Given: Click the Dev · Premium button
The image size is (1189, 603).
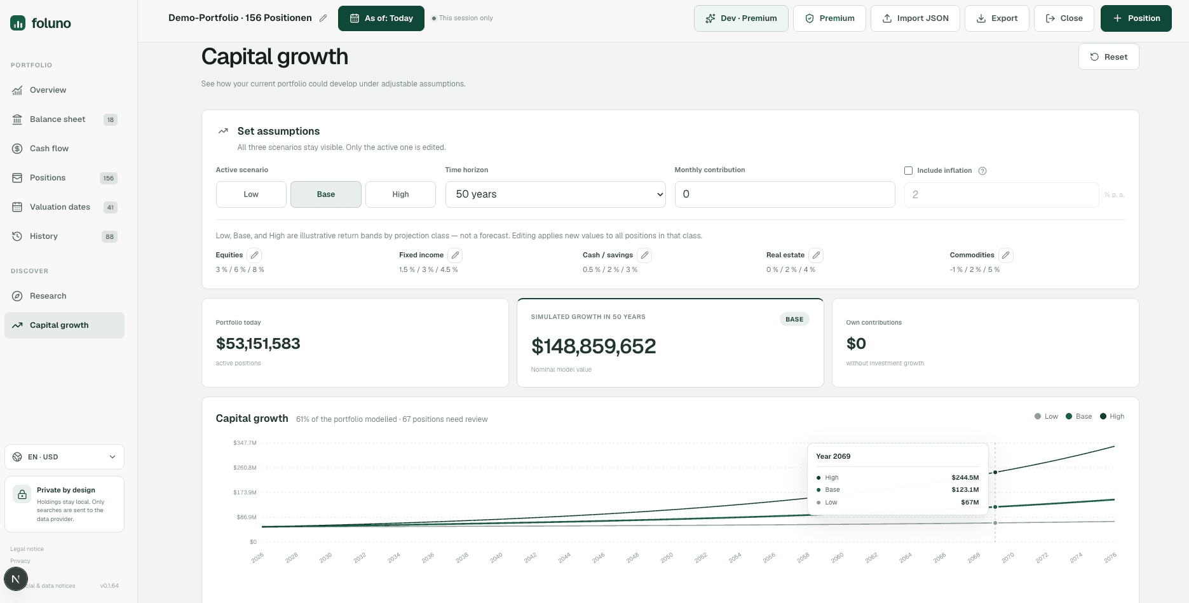Looking at the screenshot, I should pyautogui.click(x=741, y=18).
